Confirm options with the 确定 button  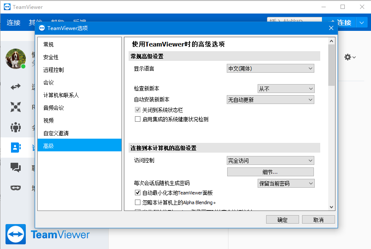click(x=282, y=220)
